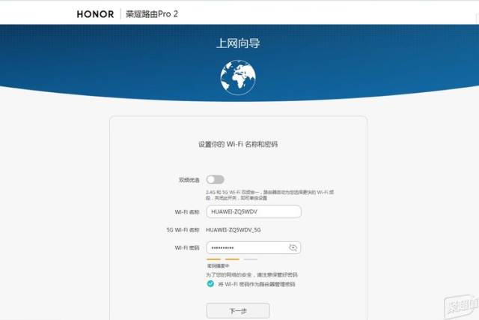Click the HUAWEI-ZQ5WDV_5G 5G name text
The image size is (479, 320).
coord(234,230)
